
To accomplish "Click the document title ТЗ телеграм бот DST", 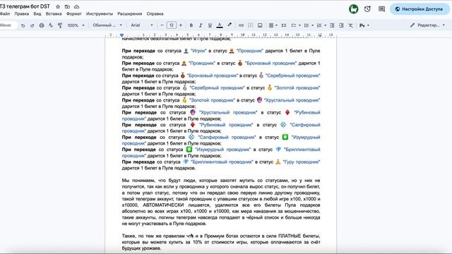I will (x=25, y=6).
